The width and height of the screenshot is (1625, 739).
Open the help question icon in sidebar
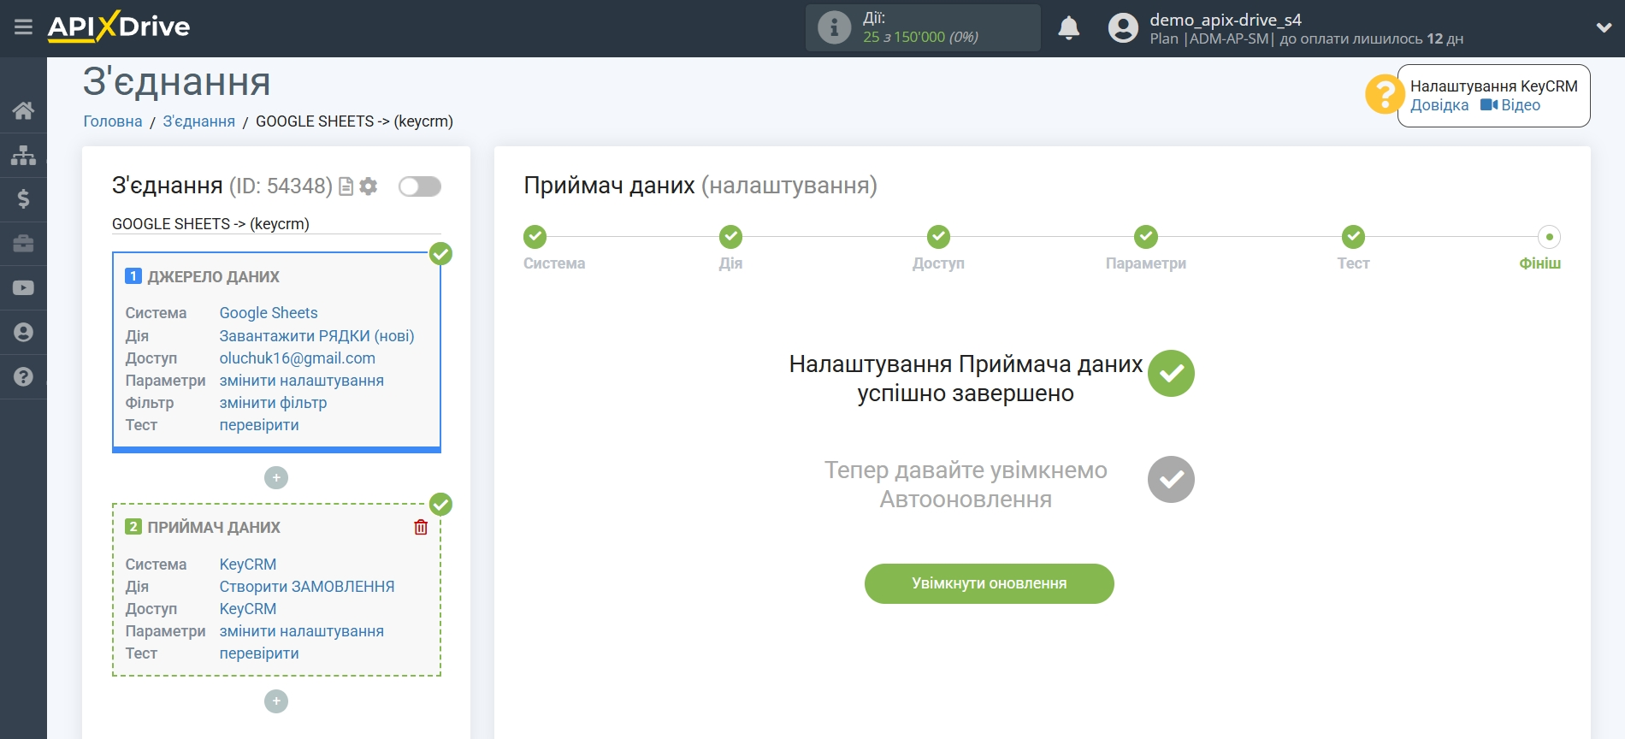pyautogui.click(x=23, y=377)
